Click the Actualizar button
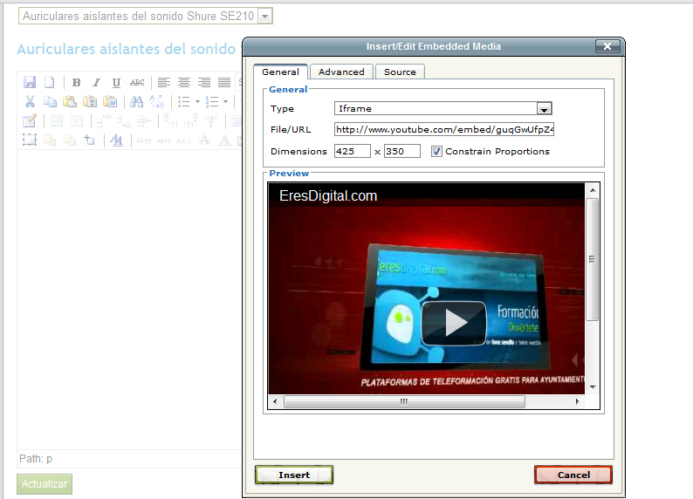The width and height of the screenshot is (693, 499). [x=45, y=484]
